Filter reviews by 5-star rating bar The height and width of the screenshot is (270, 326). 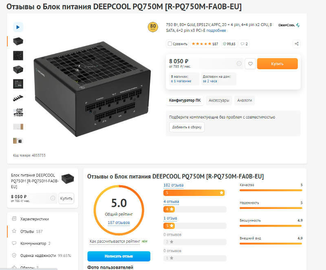(x=195, y=193)
